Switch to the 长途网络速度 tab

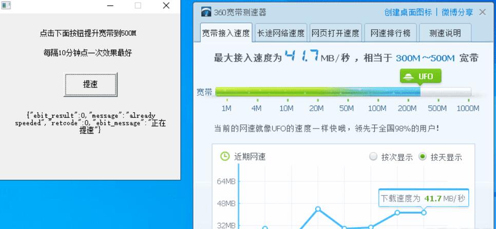pos(281,33)
